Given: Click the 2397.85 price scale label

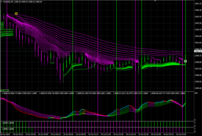Looking at the screenshot, I should [198, 68].
